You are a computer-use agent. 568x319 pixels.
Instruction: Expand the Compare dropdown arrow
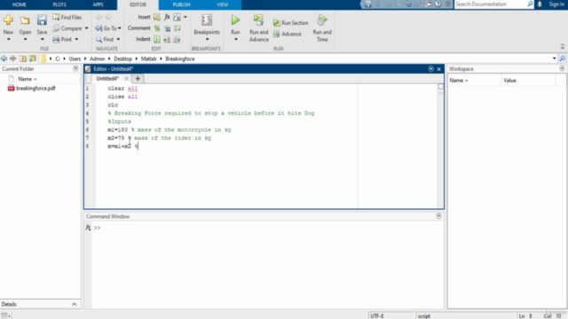(x=86, y=28)
